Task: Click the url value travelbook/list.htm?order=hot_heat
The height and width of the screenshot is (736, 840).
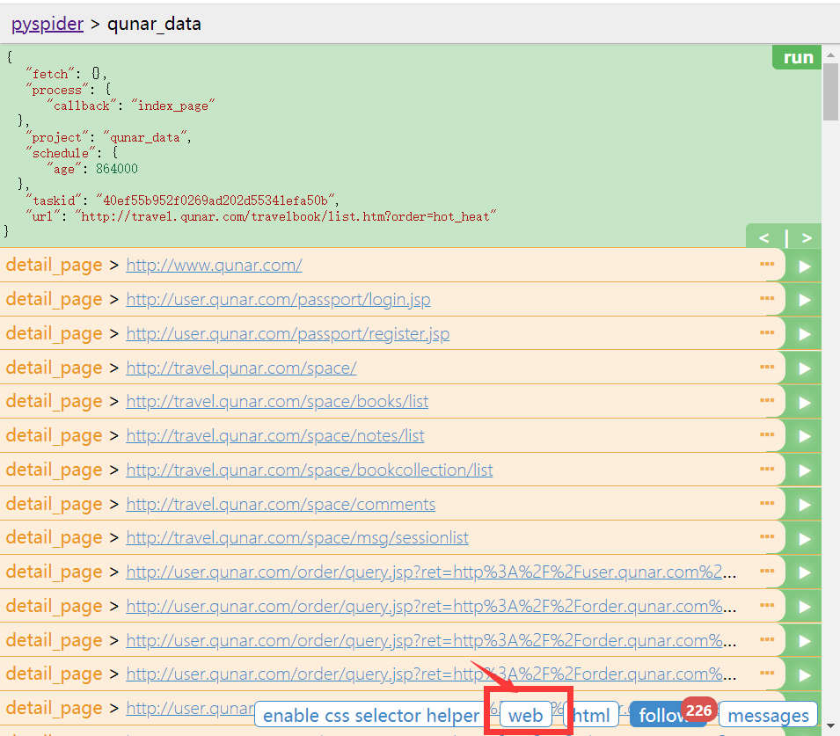Action: click(x=286, y=216)
